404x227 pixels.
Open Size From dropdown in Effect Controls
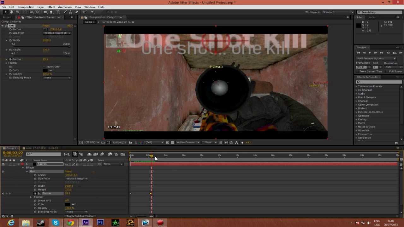(57, 33)
